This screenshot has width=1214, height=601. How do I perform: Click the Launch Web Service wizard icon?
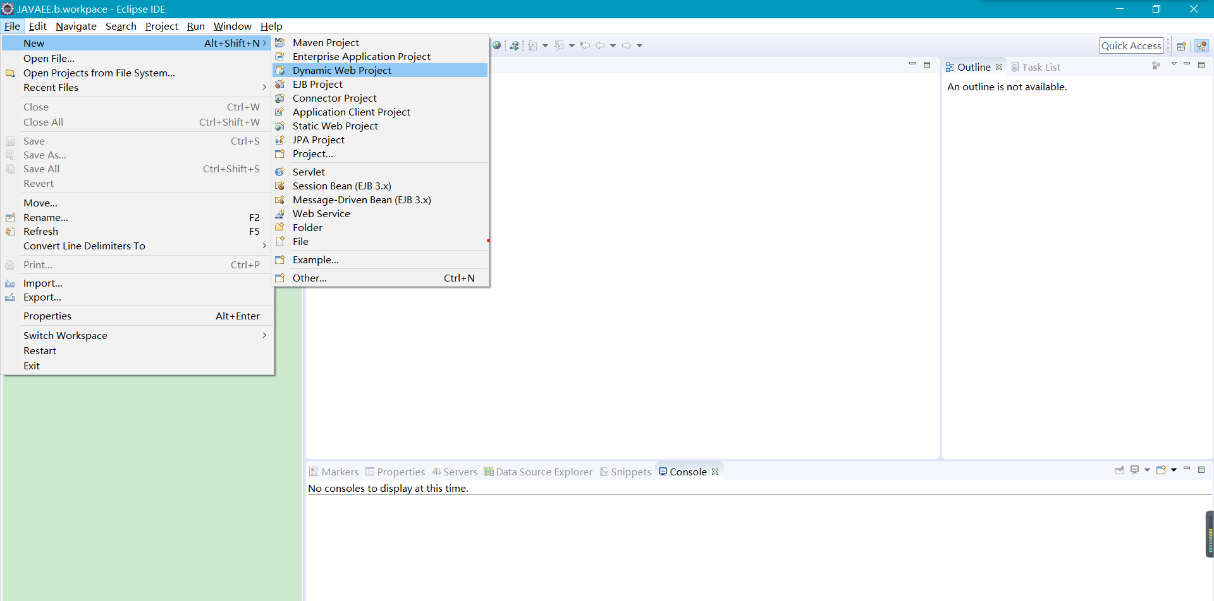[x=515, y=45]
